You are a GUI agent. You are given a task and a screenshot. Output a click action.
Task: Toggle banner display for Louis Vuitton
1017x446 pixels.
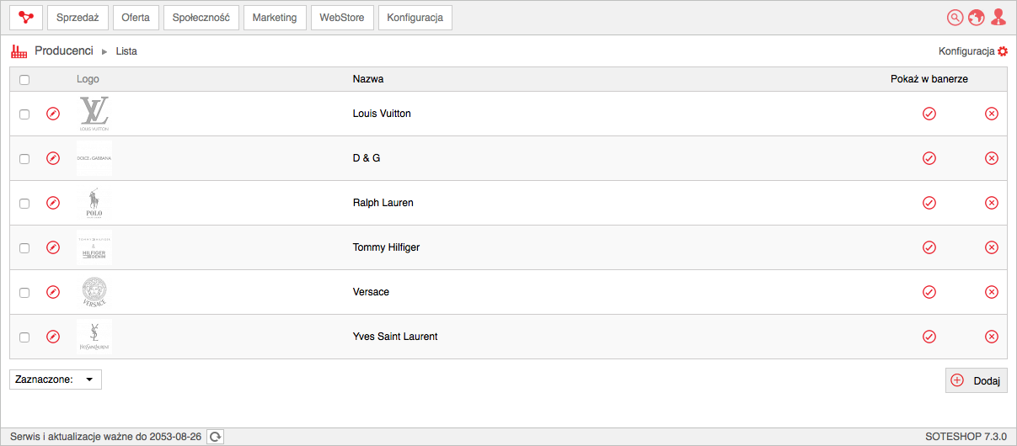(x=929, y=114)
